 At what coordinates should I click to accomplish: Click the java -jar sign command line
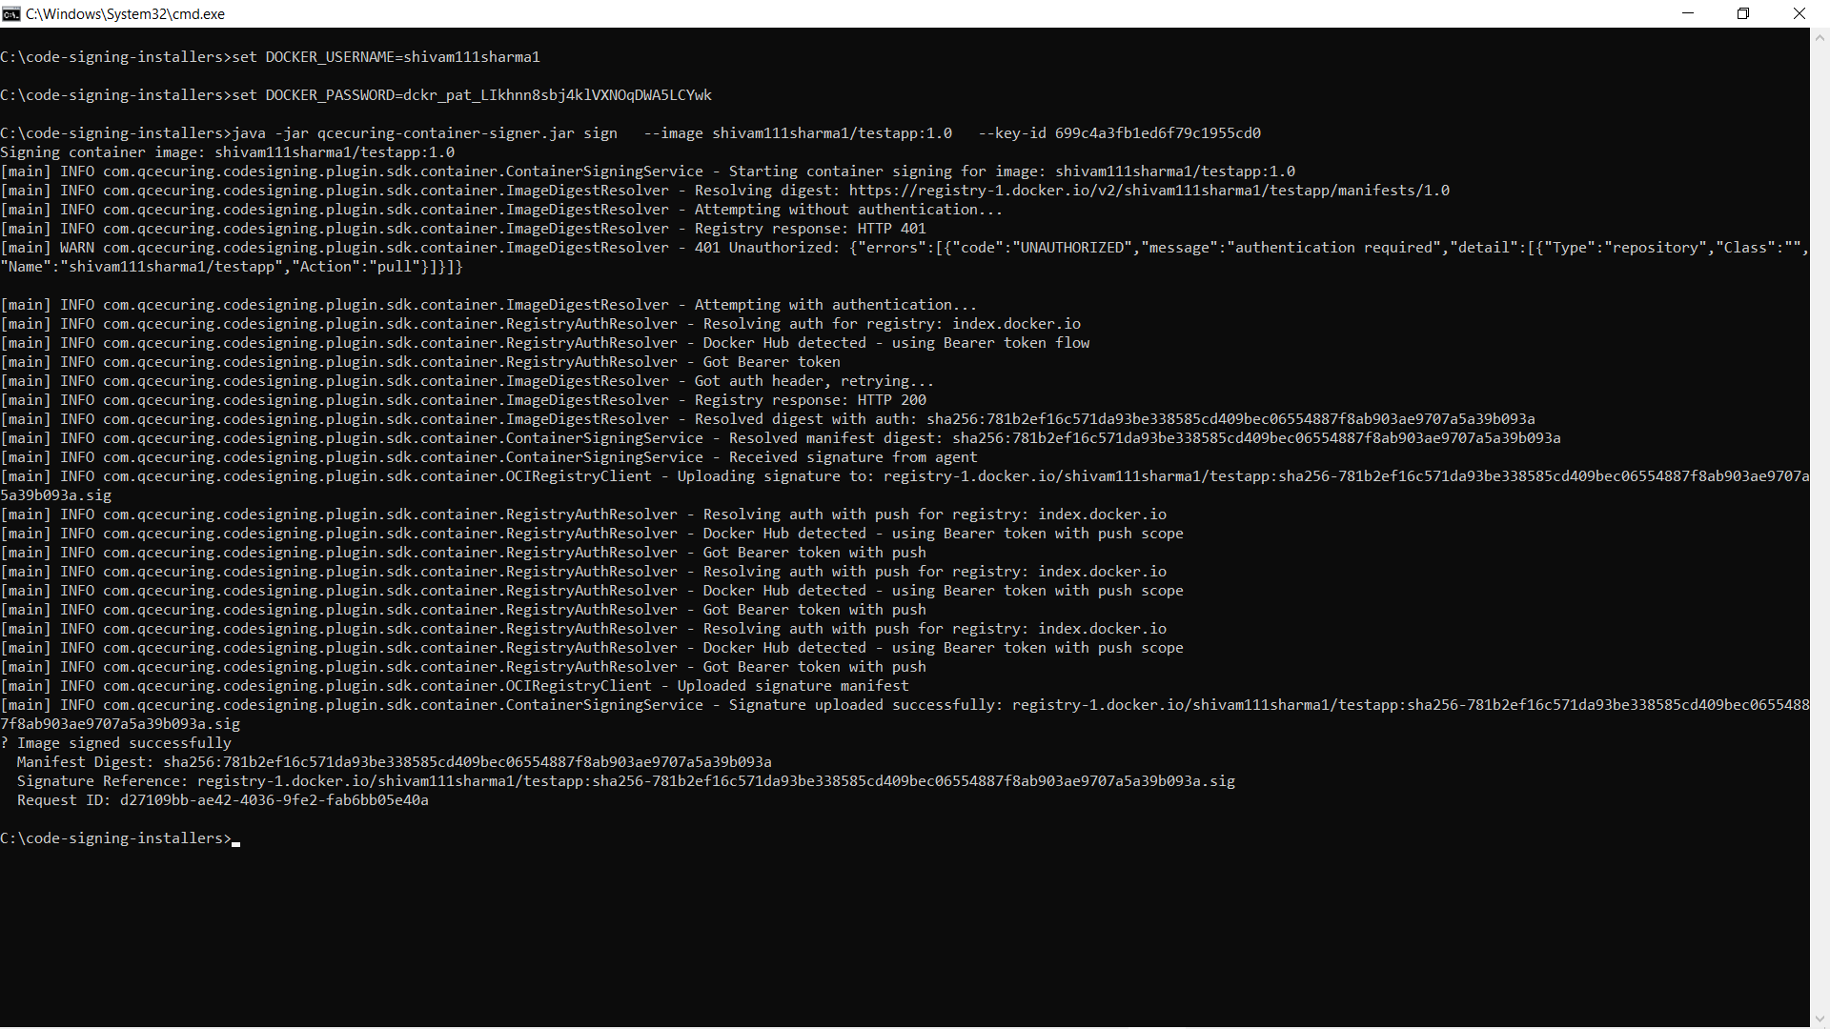pos(629,133)
